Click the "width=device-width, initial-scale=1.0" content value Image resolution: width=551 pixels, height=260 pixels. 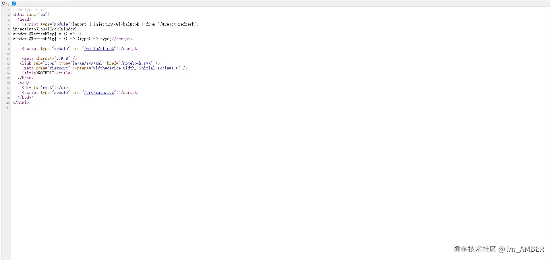pyautogui.click(x=136, y=68)
